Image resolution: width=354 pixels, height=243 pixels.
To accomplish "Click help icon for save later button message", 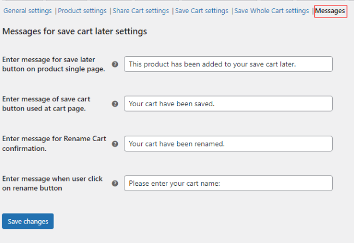I will [x=115, y=64].
